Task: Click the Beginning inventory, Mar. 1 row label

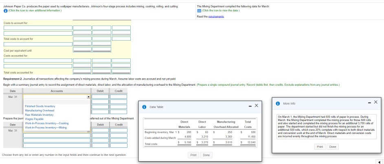Action: [x=160, y=132]
